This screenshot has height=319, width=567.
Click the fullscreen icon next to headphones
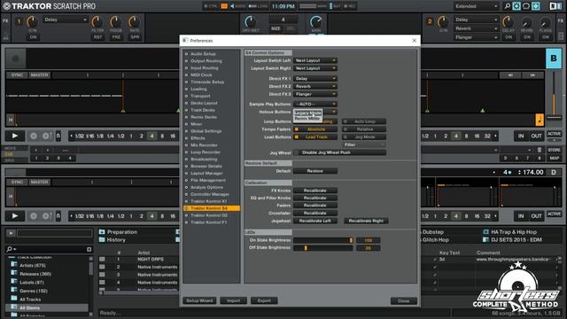pos(535,6)
